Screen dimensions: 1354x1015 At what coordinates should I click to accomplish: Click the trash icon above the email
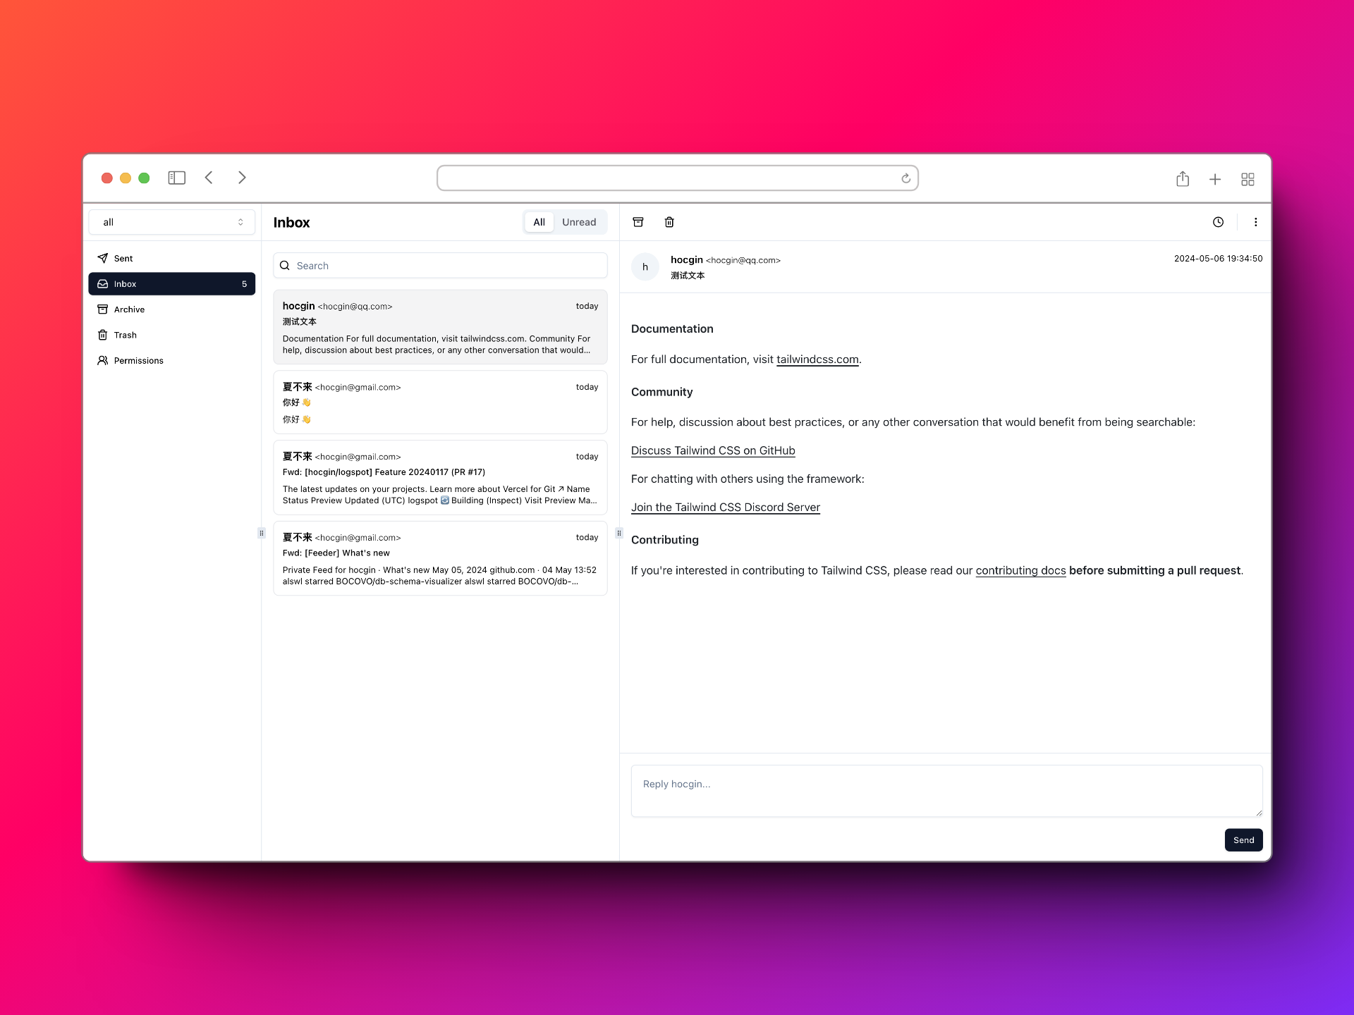(x=669, y=222)
